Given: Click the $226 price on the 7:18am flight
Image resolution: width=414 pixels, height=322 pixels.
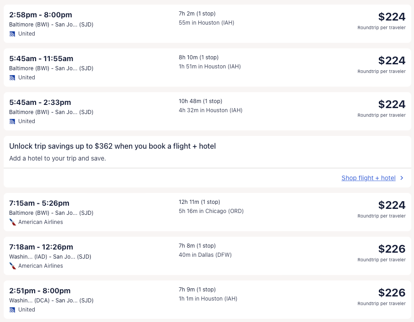Looking at the screenshot, I should 391,249.
